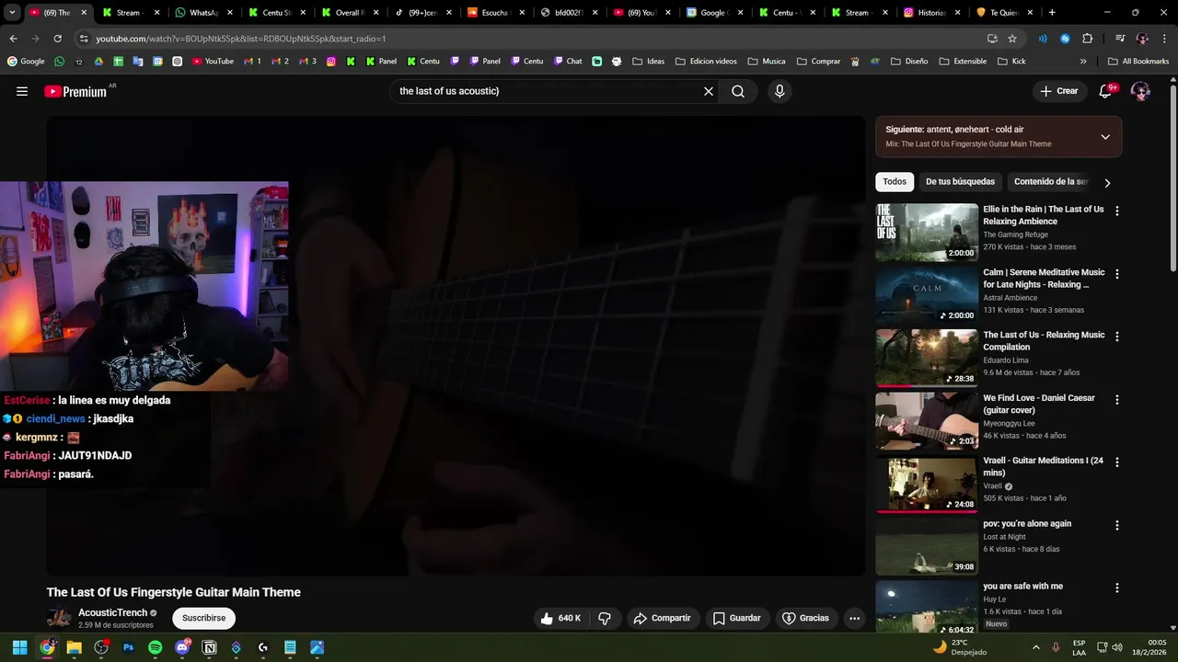Open Instagram bookmark in bookmarks bar
Viewport: 1178px width, 662px height.
tap(331, 62)
